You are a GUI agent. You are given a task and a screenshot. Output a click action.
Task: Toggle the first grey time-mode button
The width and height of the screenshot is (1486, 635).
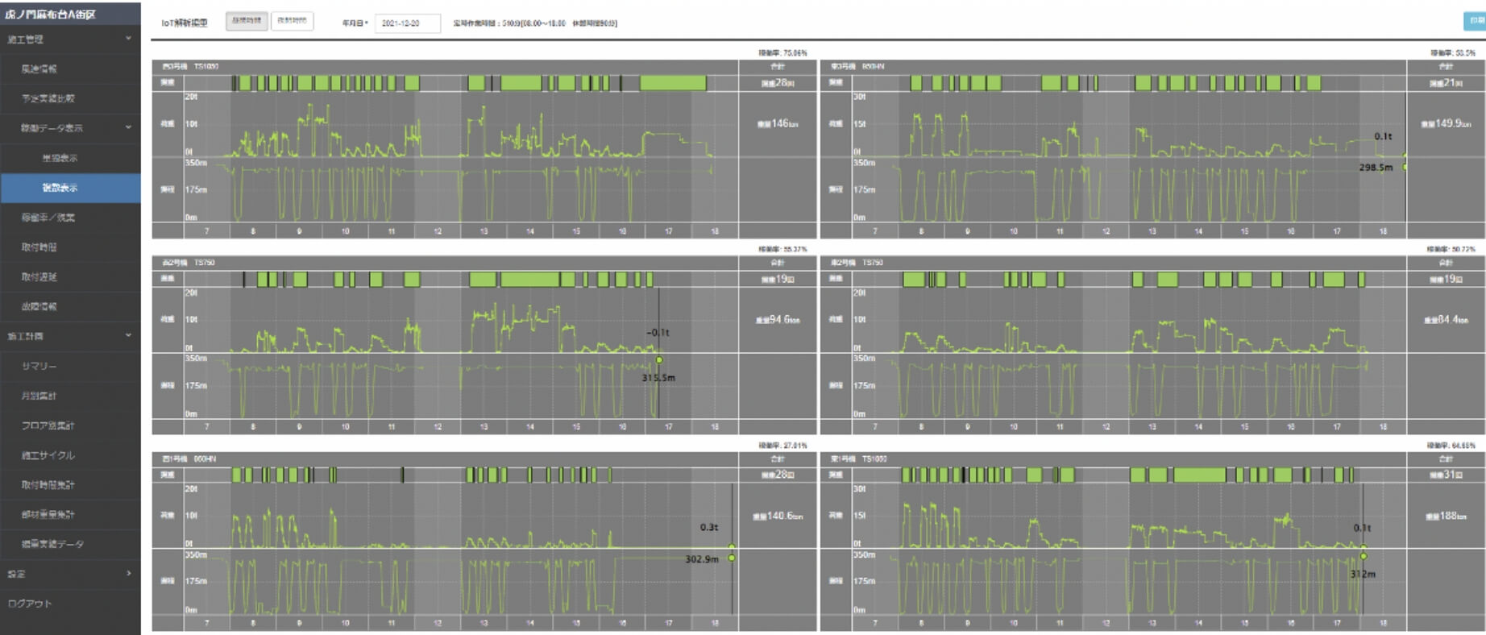coord(247,22)
